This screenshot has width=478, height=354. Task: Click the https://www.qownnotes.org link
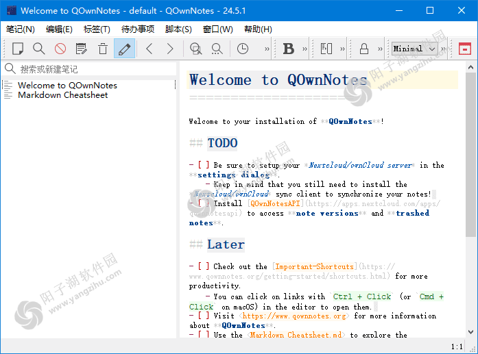294,316
